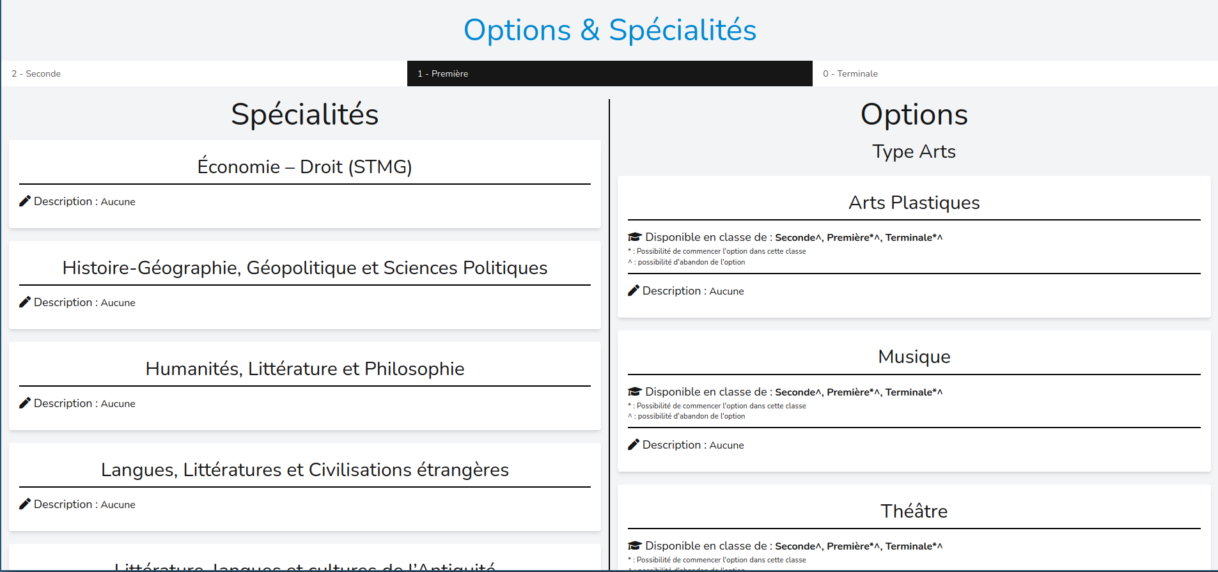Click the Type Arts section heading

point(914,151)
